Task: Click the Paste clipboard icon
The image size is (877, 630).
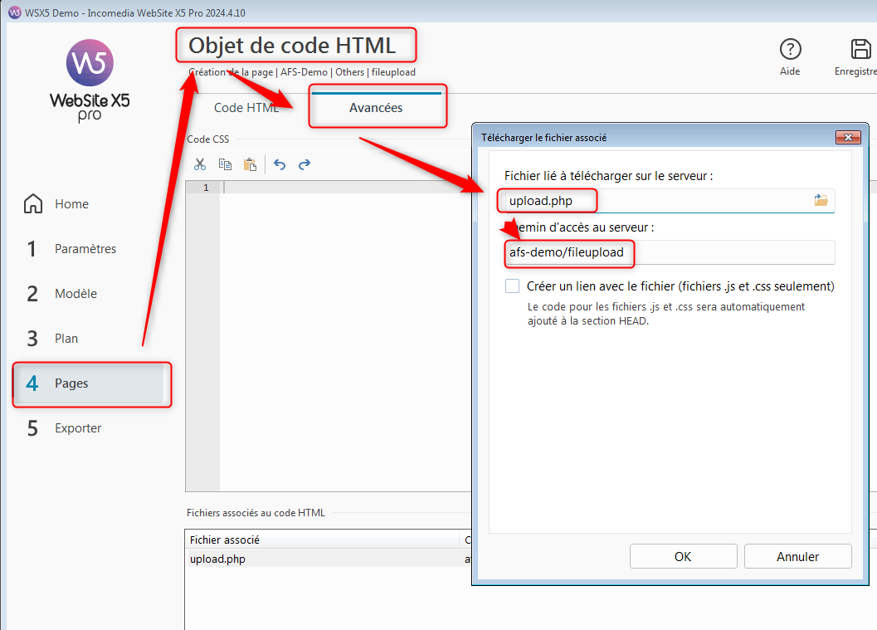Action: tap(250, 164)
